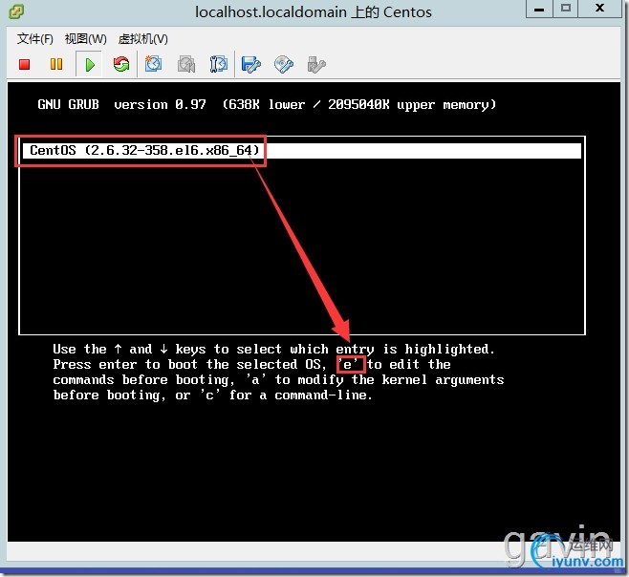The image size is (629, 577).
Task: Open the Snapshot Manager icon
Action: coord(219,64)
